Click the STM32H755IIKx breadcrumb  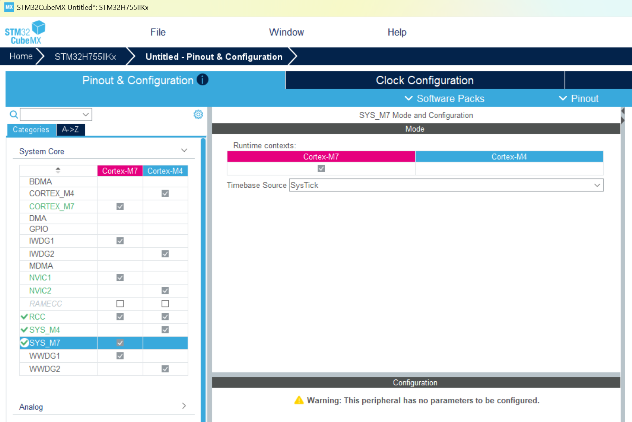click(85, 57)
